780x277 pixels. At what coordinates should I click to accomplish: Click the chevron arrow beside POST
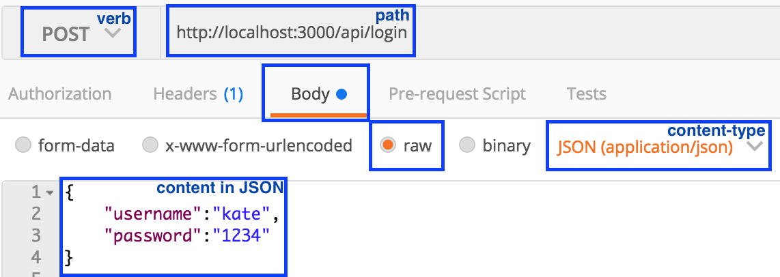(113, 33)
